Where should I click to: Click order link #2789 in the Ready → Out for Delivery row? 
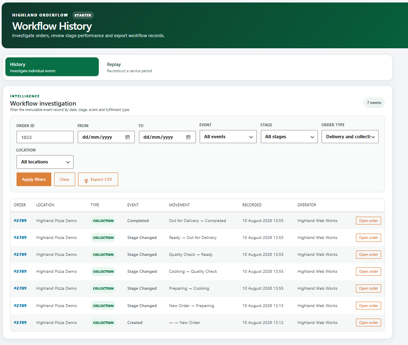[x=20, y=237]
